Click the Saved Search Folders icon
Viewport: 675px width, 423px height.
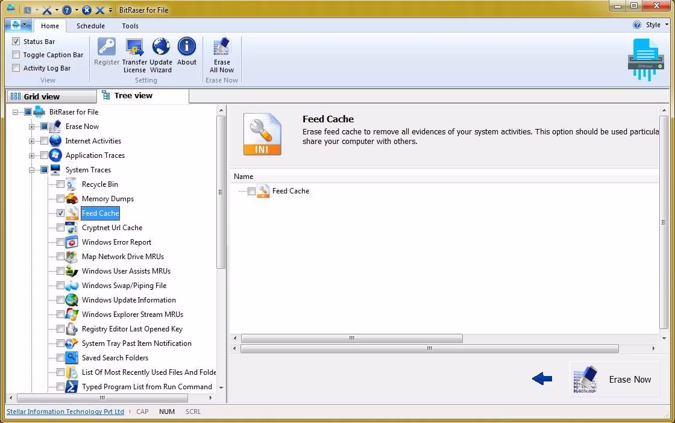[72, 358]
